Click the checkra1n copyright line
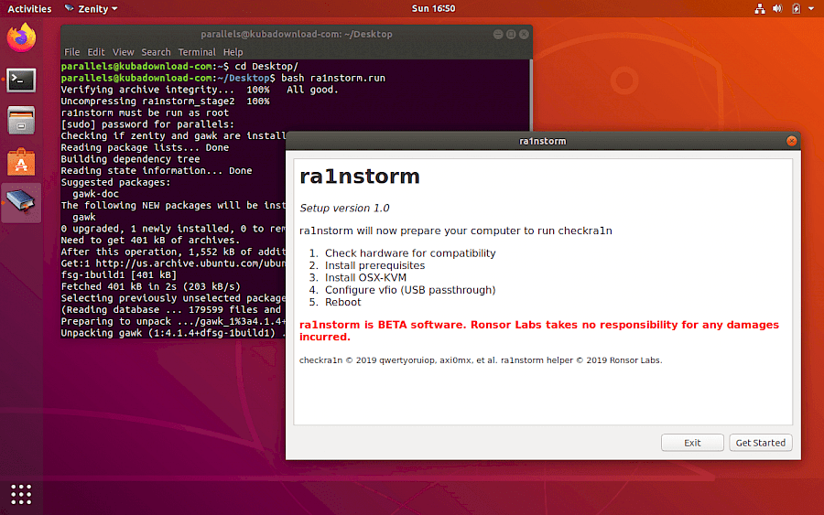 coord(481,360)
